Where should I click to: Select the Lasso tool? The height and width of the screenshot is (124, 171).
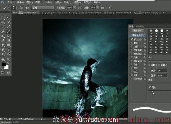click(3, 22)
